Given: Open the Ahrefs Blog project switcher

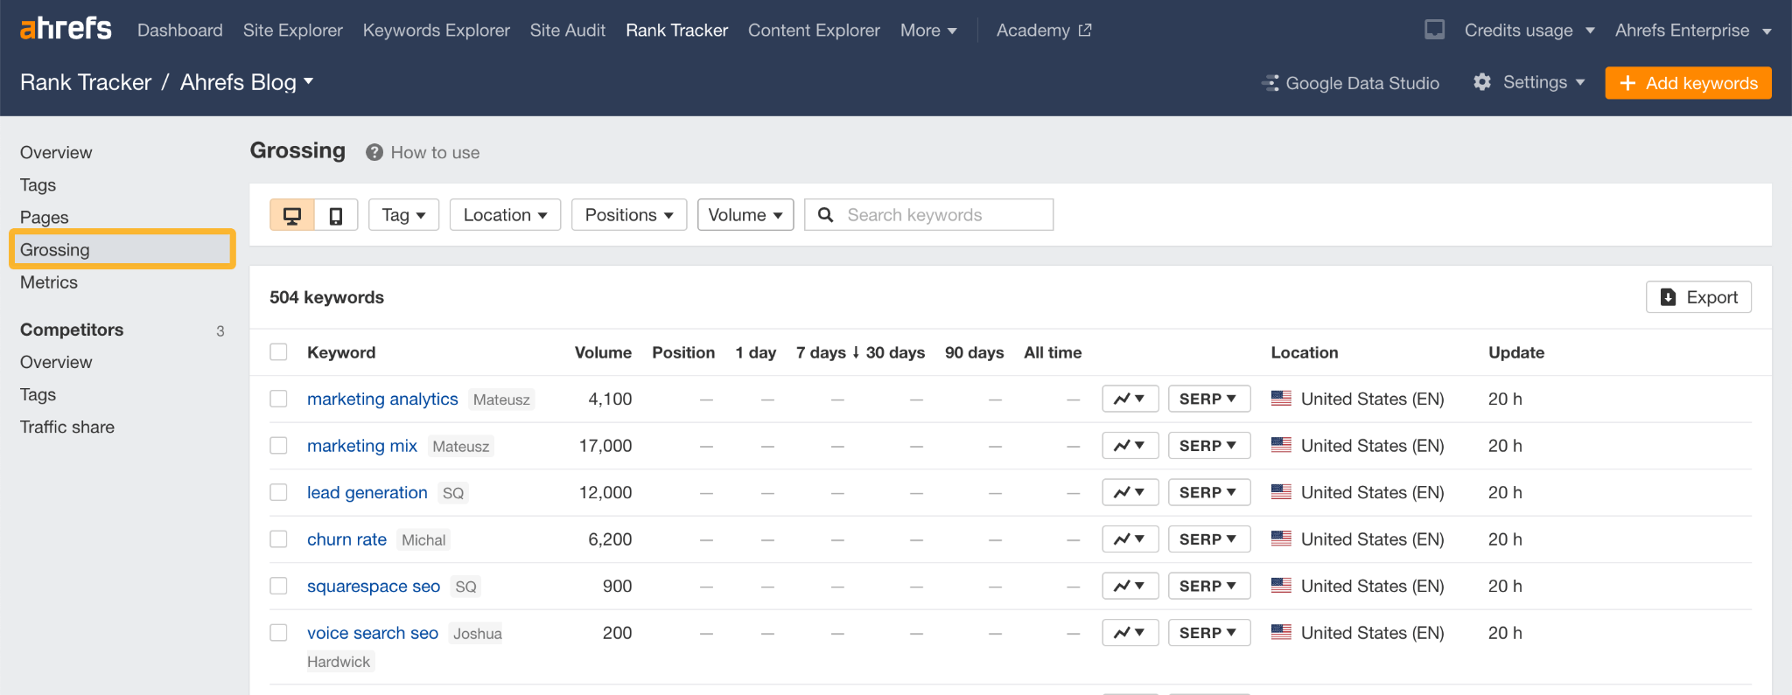Looking at the screenshot, I should click(247, 82).
